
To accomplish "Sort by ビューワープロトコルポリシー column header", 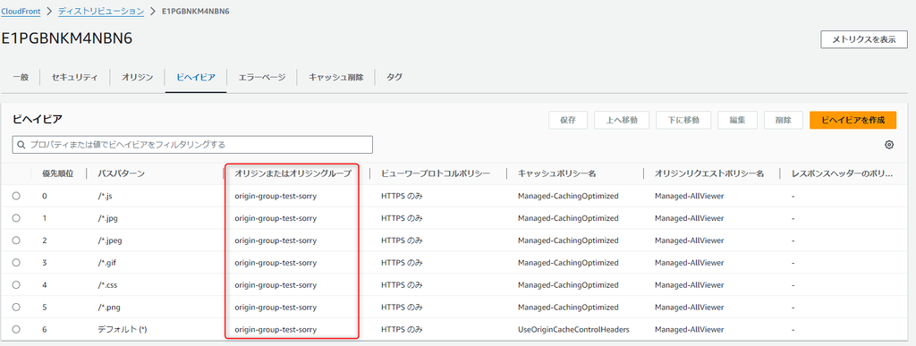I will pos(436,173).
